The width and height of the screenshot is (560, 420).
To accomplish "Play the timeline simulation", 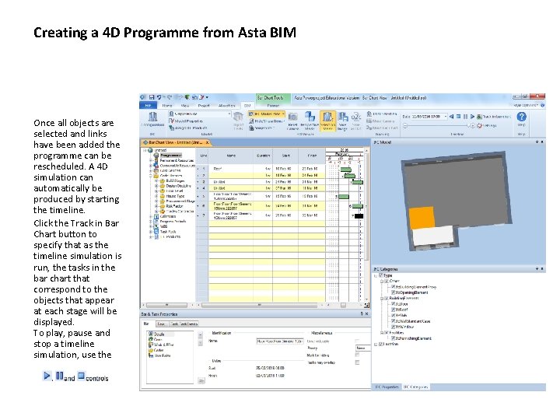I will (x=472, y=117).
